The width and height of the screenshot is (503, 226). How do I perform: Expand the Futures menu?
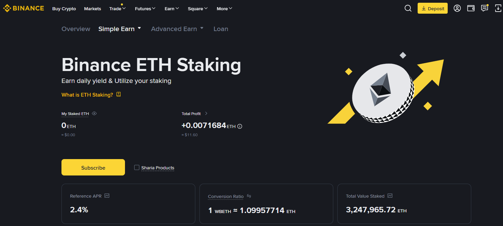(145, 9)
